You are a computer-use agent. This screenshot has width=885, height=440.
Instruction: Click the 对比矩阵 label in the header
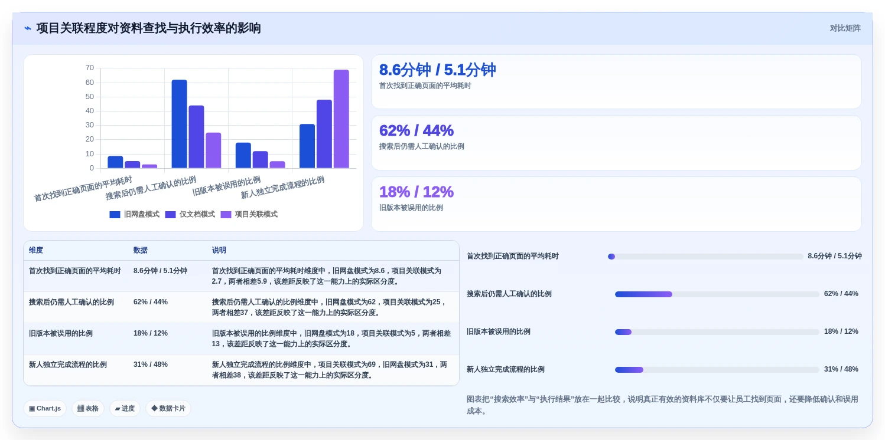[845, 28]
